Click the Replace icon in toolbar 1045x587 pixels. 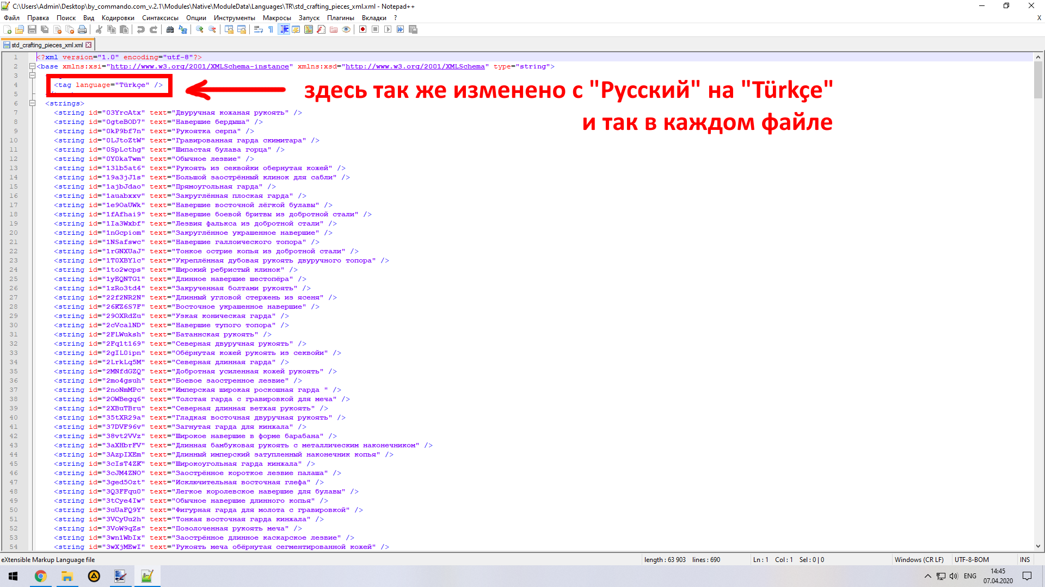pyautogui.click(x=183, y=29)
